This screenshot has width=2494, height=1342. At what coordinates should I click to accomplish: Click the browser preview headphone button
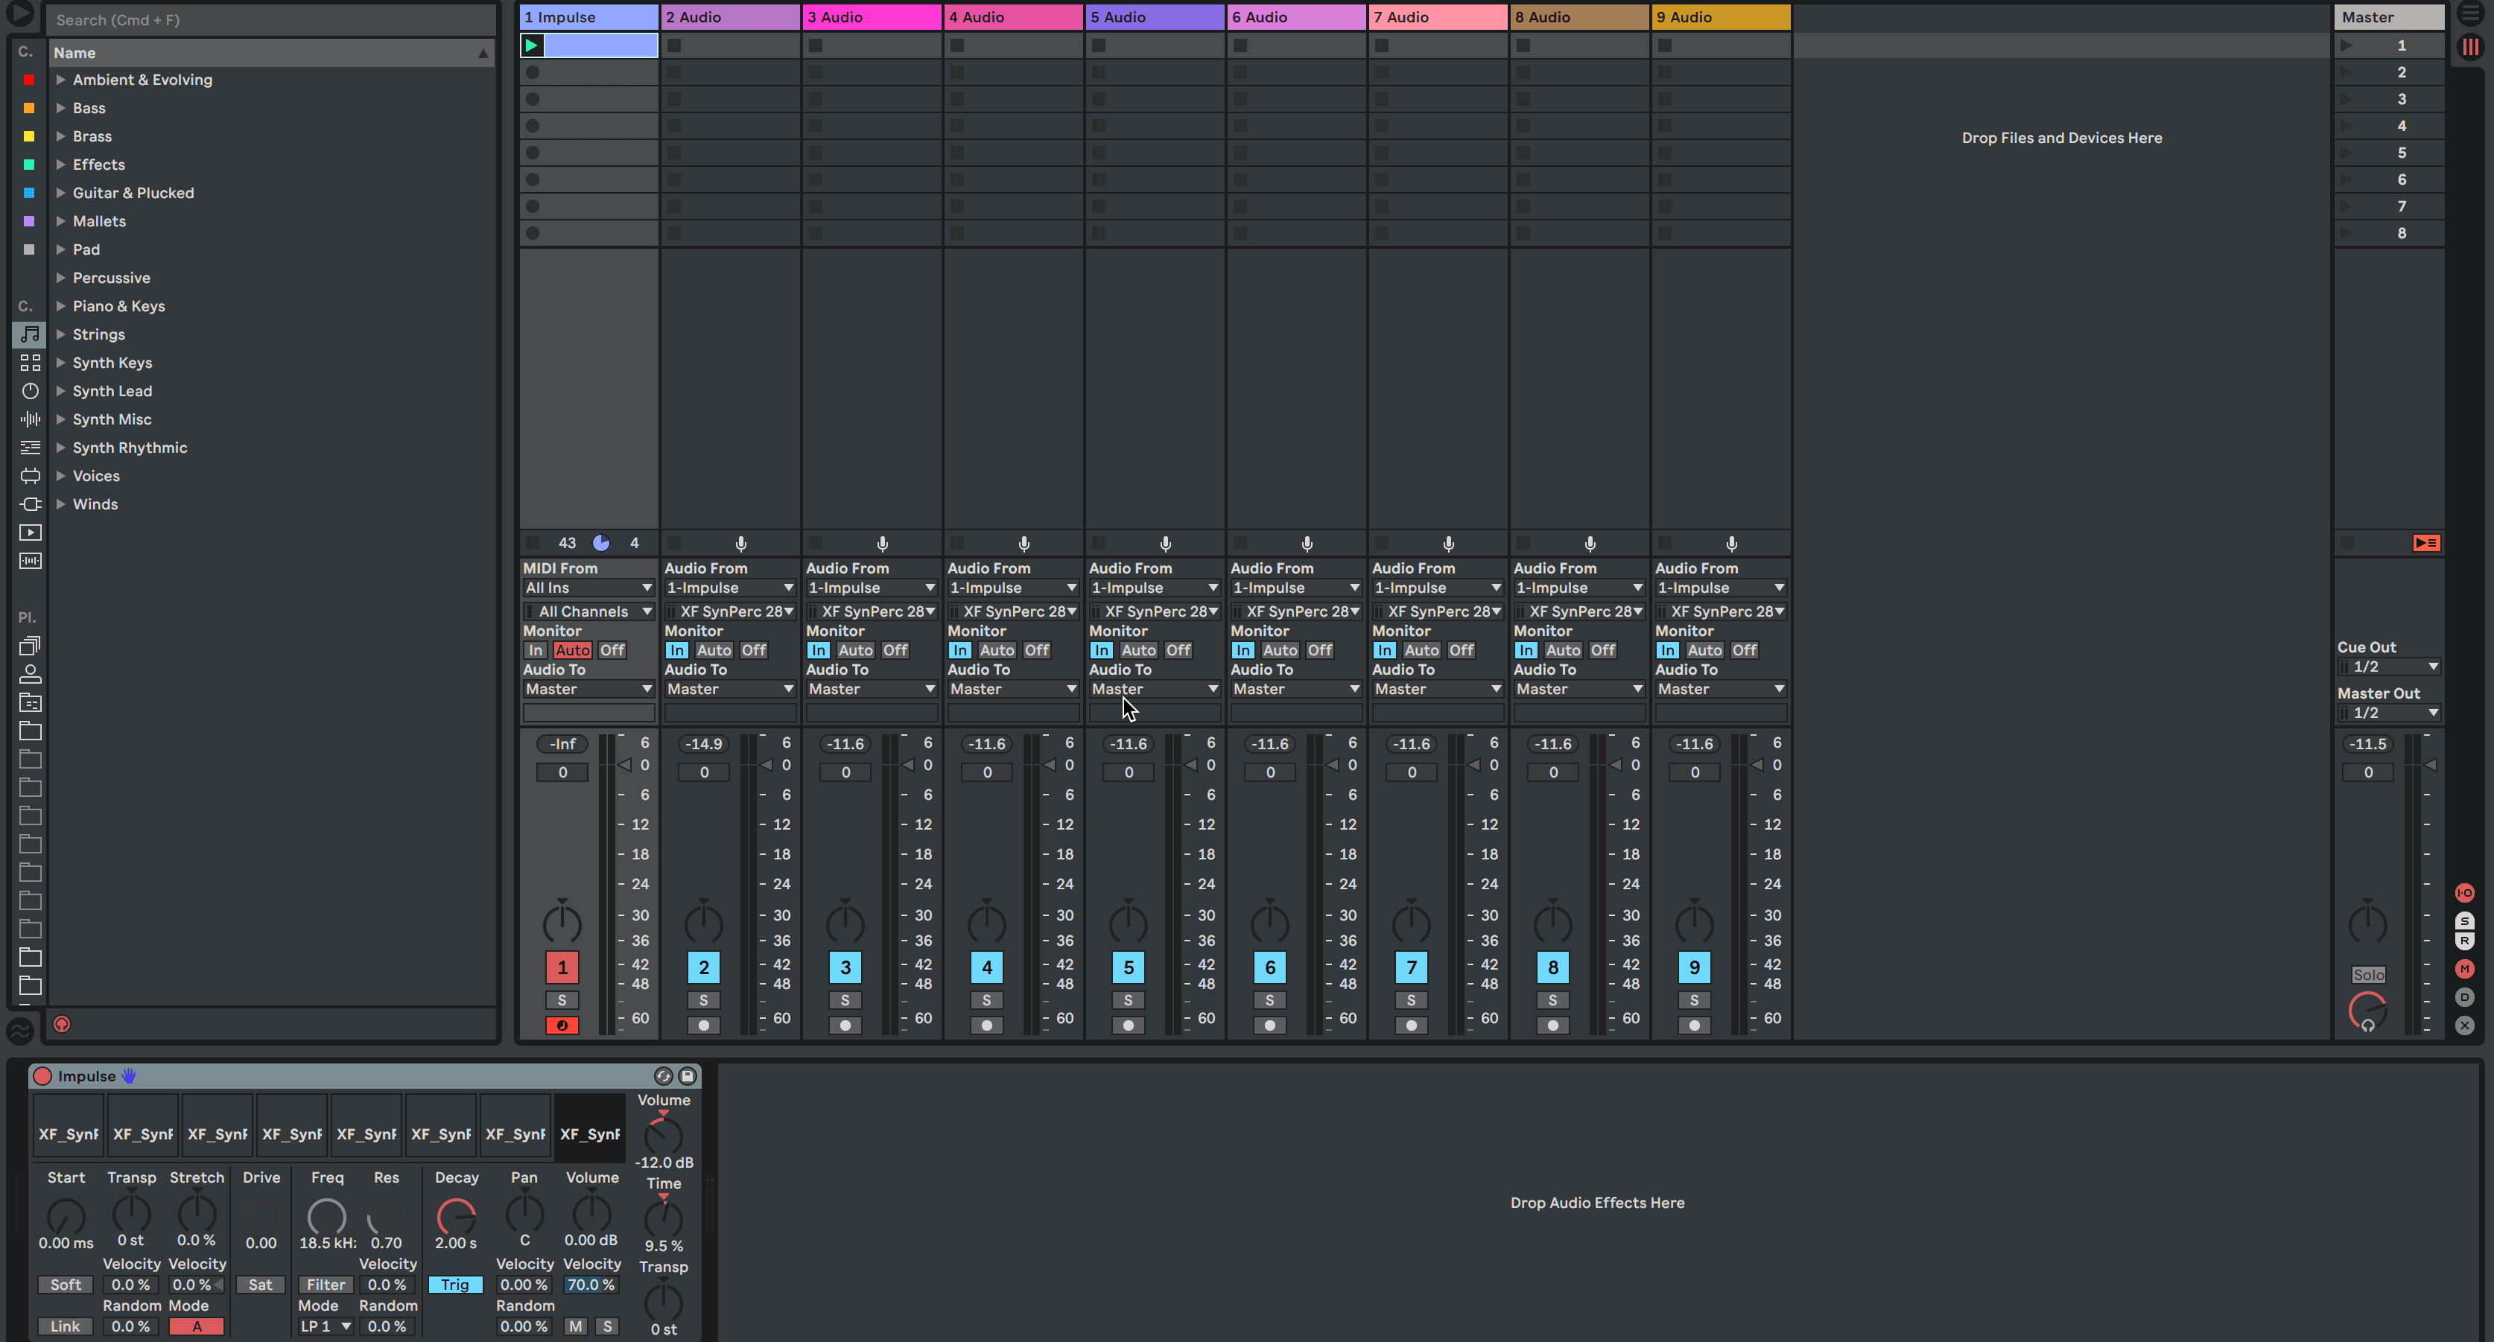coord(62,1025)
